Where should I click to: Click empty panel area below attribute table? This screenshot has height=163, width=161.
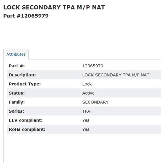(x=82, y=149)
